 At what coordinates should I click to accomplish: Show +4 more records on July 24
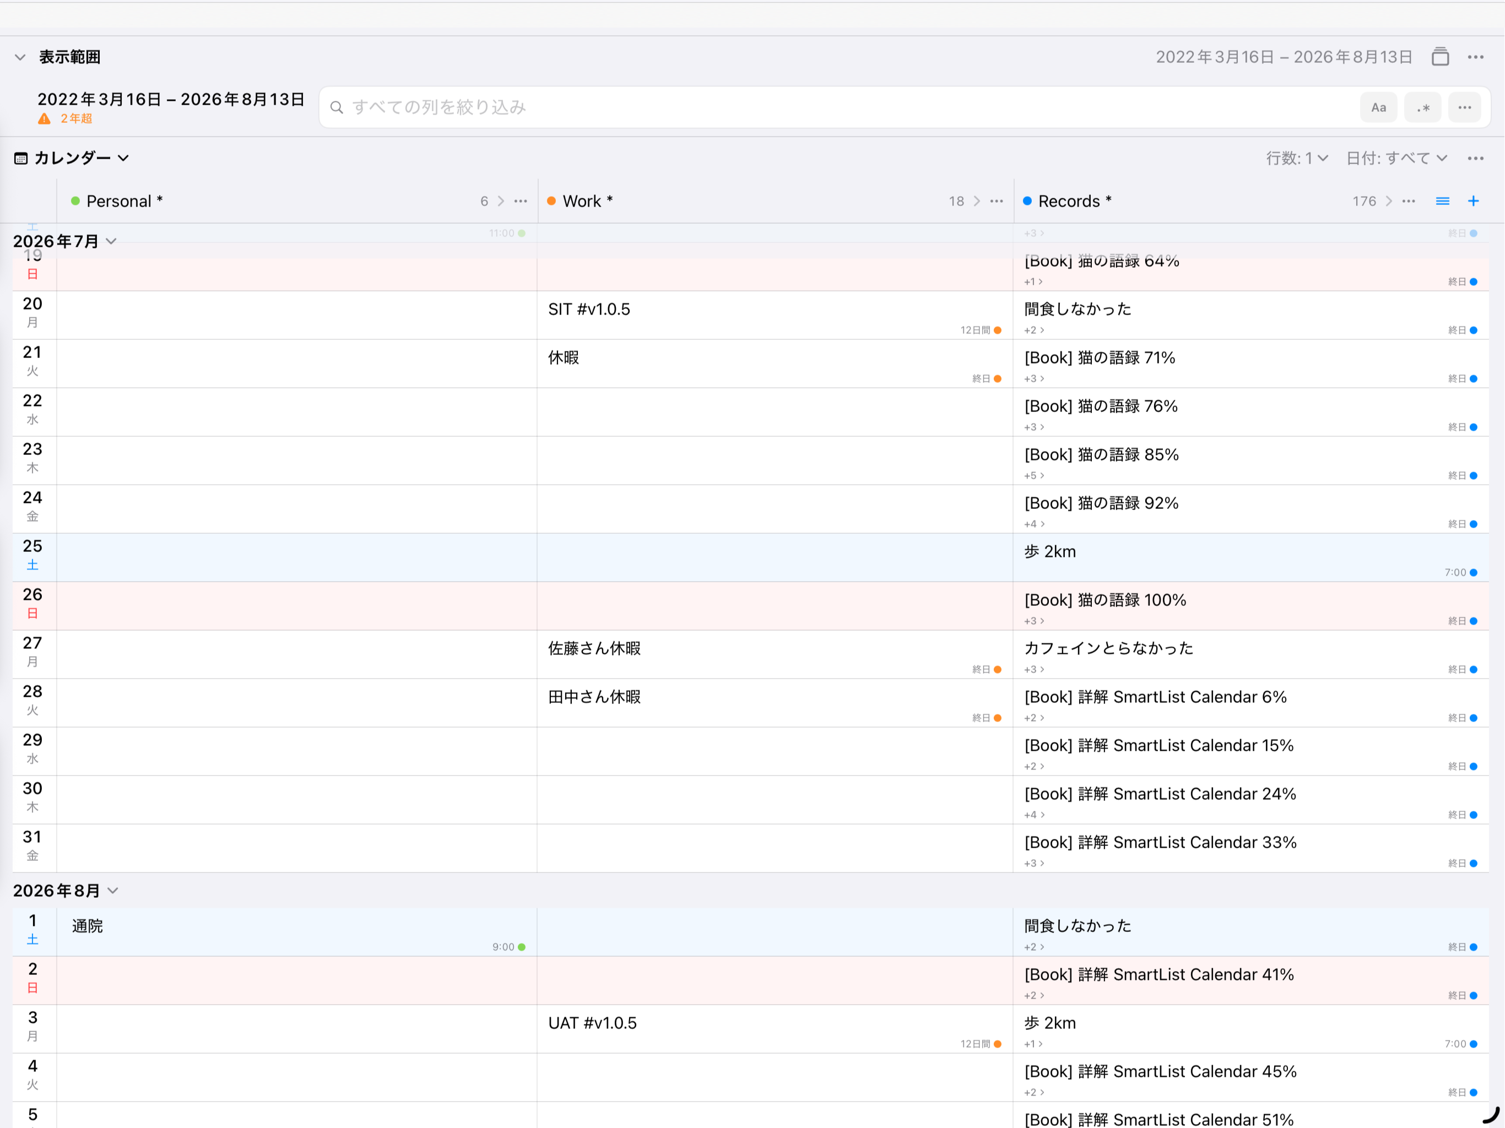click(1033, 524)
